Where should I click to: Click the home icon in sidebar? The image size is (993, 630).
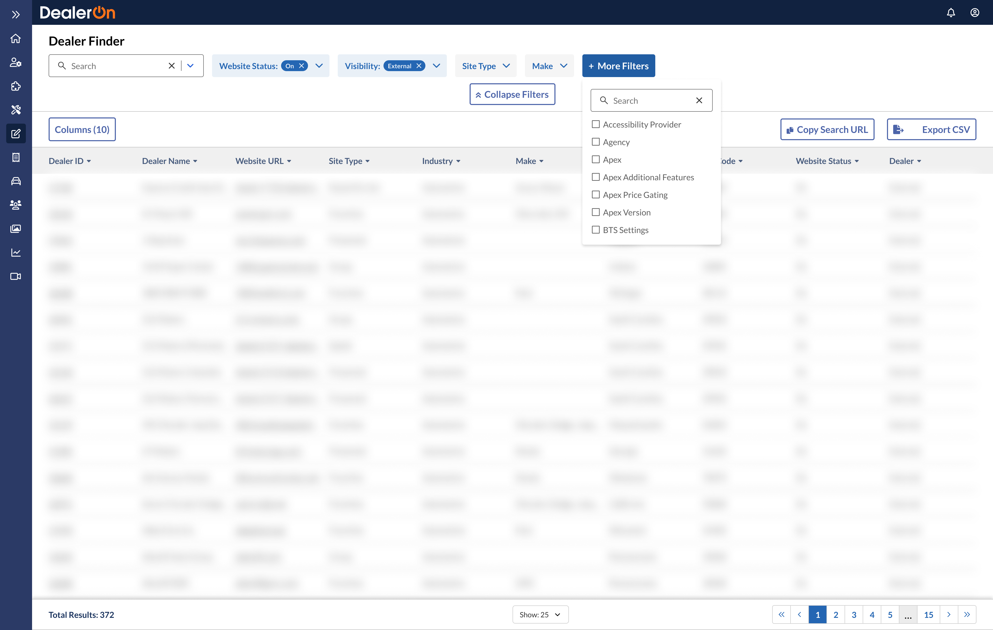[x=16, y=38]
